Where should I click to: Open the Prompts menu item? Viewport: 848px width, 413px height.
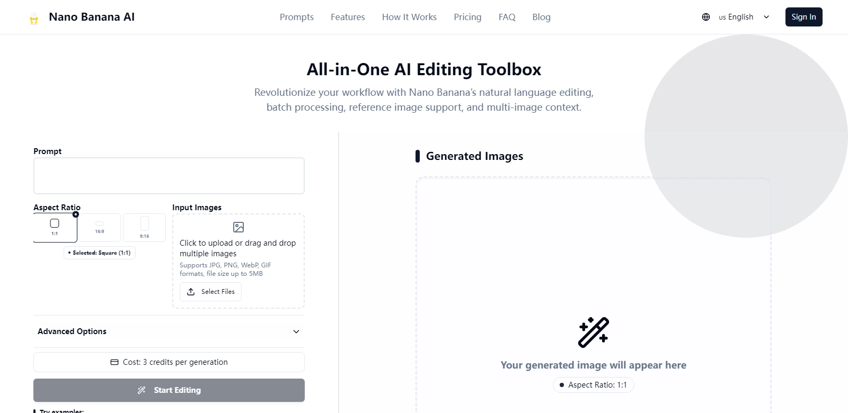pos(297,17)
